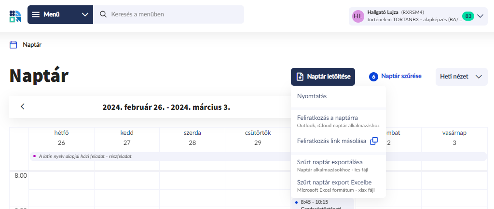The image size is (494, 209).
Task: Select Nyomtatás from the download menu
Action: click(312, 96)
